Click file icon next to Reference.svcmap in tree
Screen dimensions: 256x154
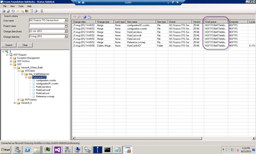click(x=34, y=97)
